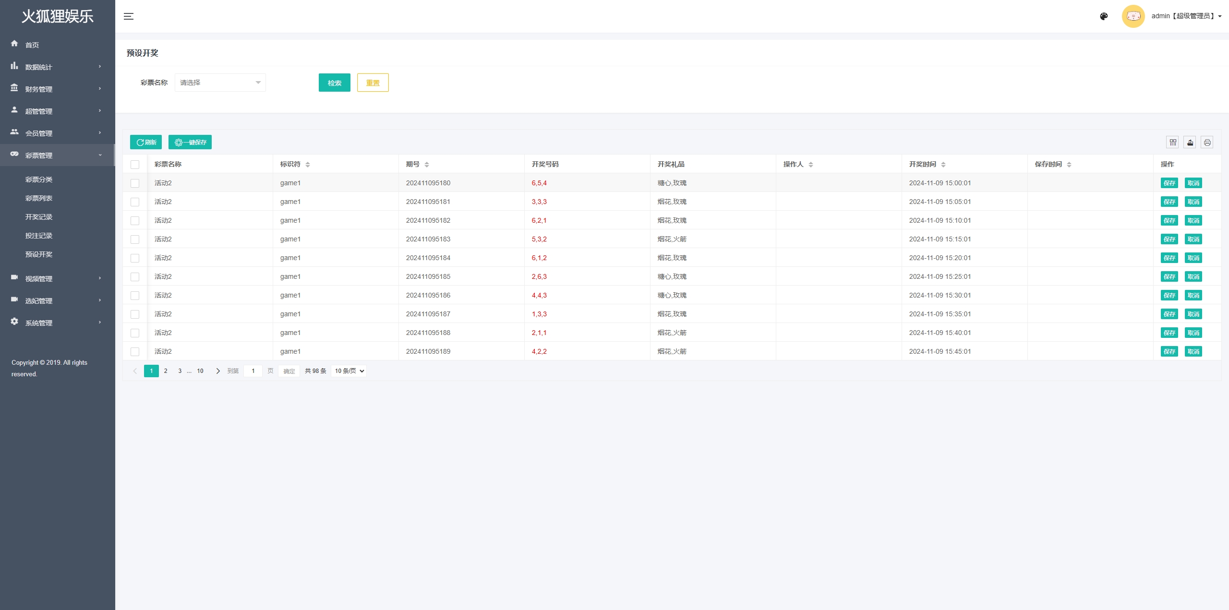The width and height of the screenshot is (1229, 610).
Task: Open the 10 条/页 page size selector
Action: pos(349,371)
